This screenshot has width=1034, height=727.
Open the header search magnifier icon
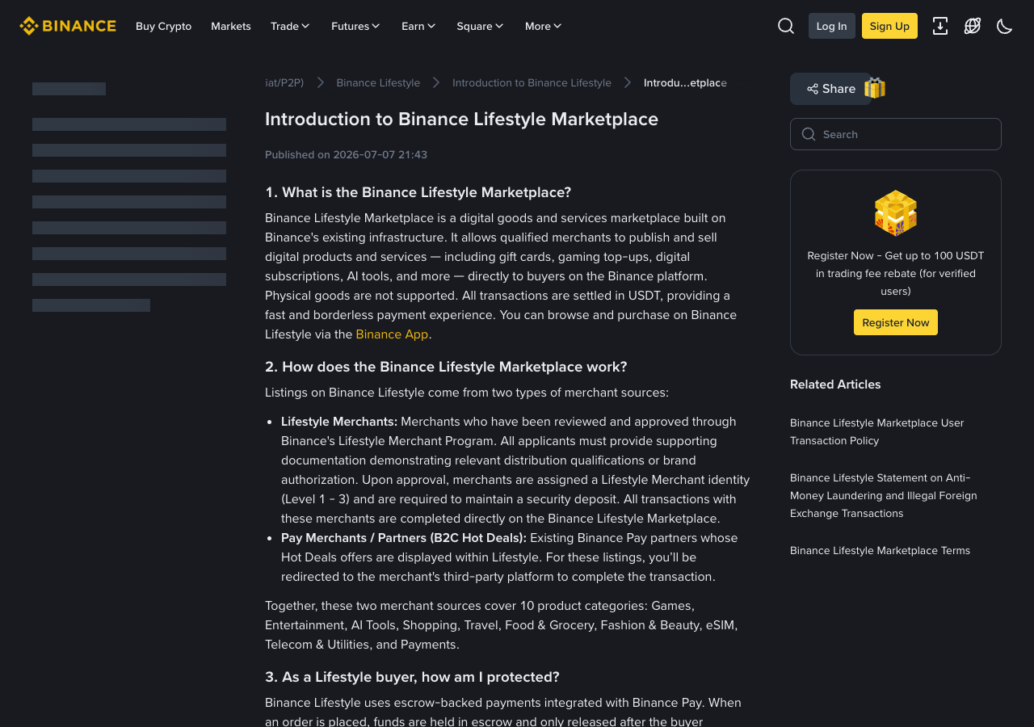point(786,26)
